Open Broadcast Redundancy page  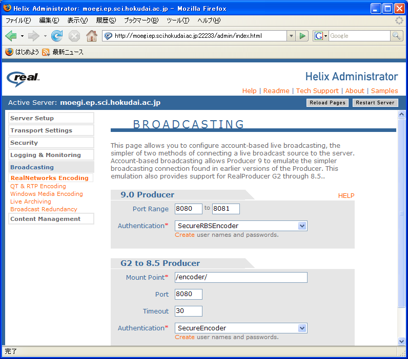click(44, 209)
